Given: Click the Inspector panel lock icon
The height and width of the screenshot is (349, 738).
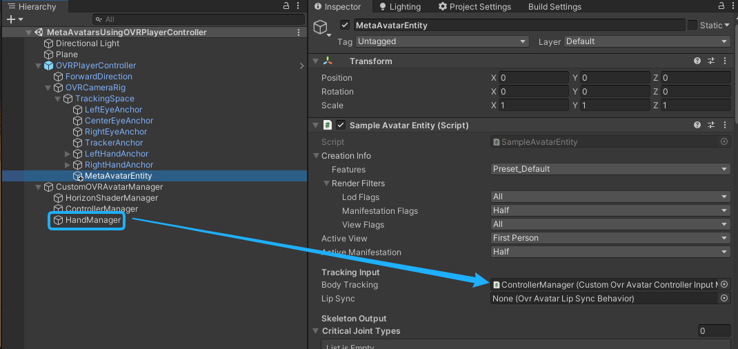Looking at the screenshot, I should click(x=721, y=6).
